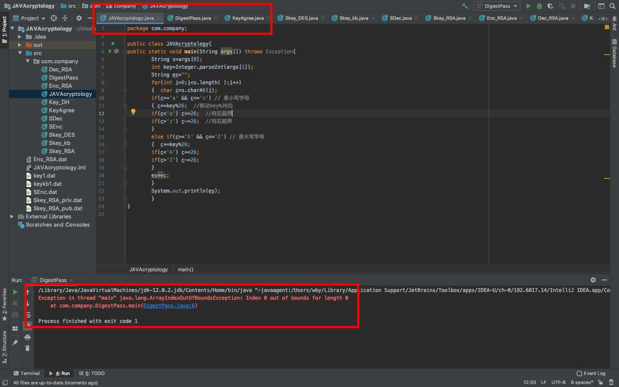619x387 pixels.
Task: Collapse the com.company package
Action: coord(28,61)
